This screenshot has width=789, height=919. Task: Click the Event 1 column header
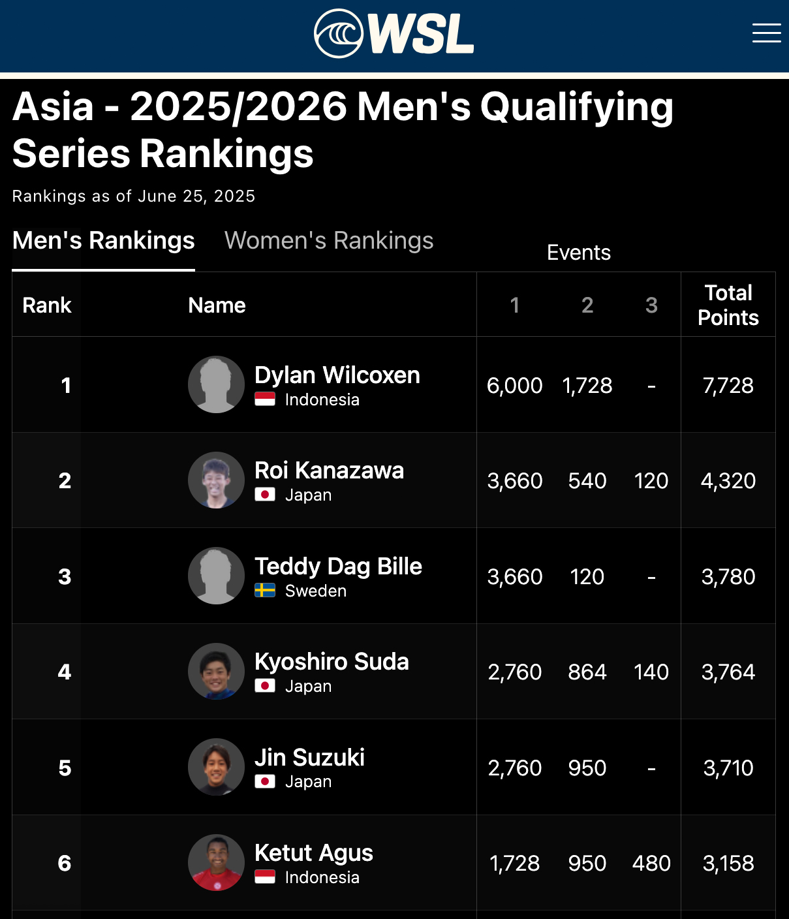point(515,305)
